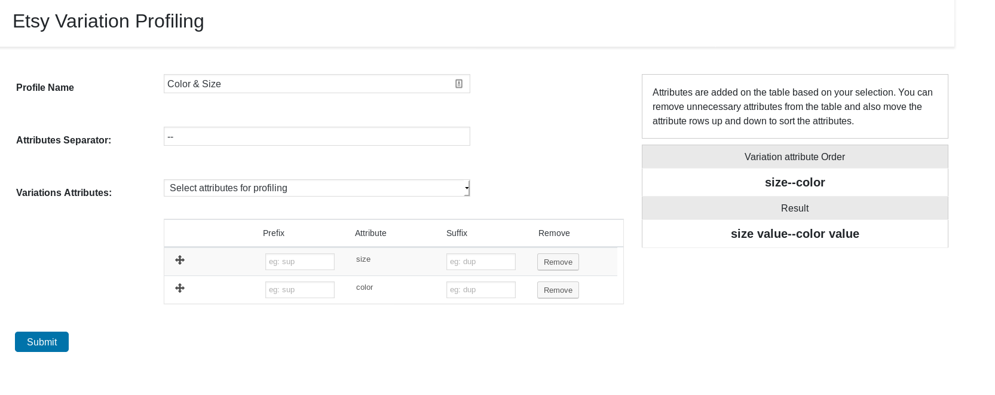
Task: Click the Remove column header
Action: click(554, 233)
